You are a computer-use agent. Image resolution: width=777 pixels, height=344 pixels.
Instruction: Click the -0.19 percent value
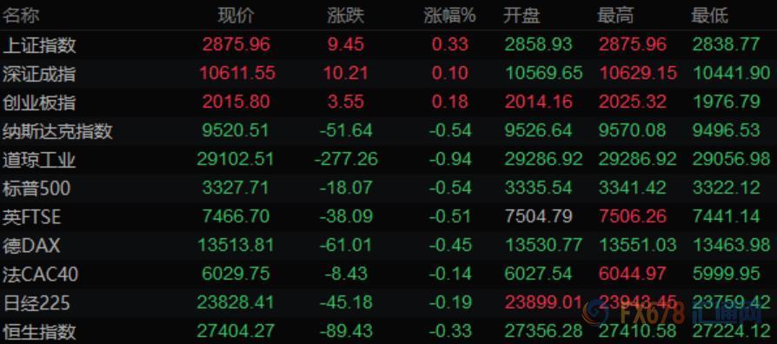pos(449,302)
